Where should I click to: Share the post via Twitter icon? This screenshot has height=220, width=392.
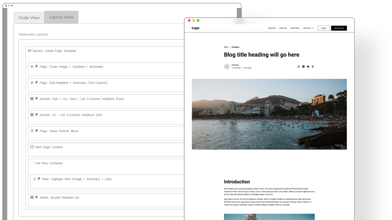click(308, 66)
